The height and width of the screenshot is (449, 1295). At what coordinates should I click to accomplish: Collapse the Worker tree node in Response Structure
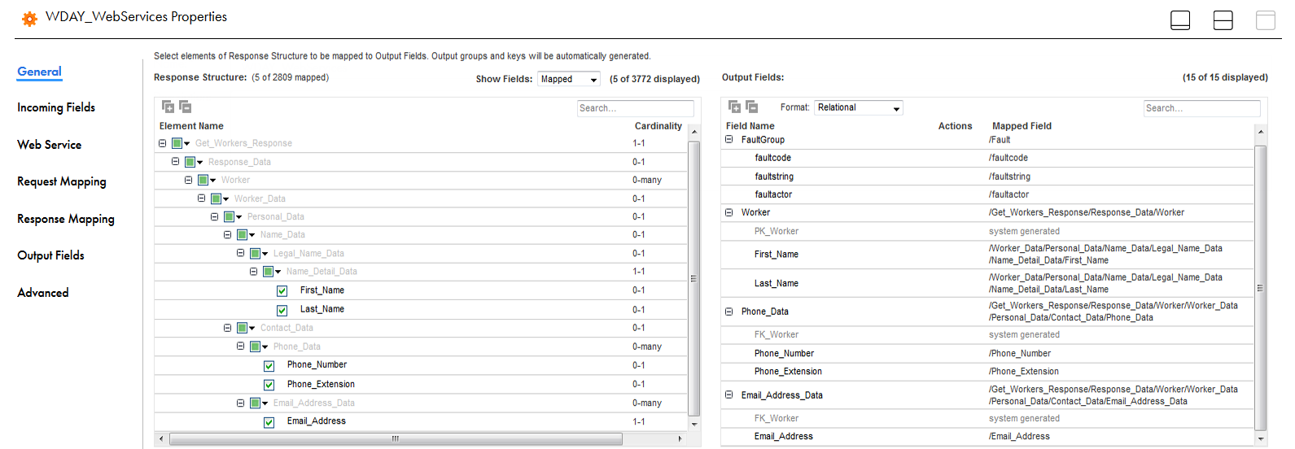click(x=188, y=180)
